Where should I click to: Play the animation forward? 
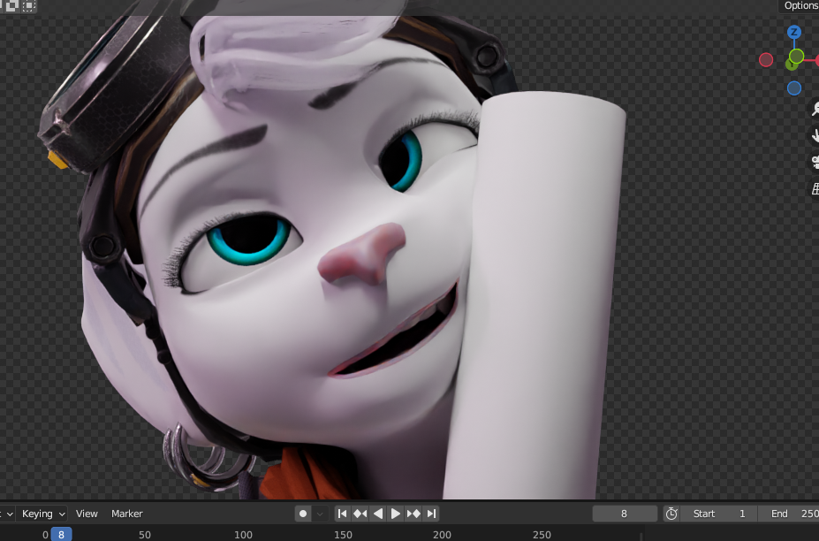coord(396,514)
